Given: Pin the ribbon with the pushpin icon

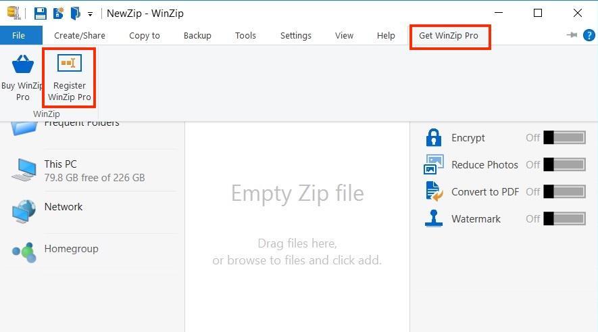Looking at the screenshot, I should point(572,35).
